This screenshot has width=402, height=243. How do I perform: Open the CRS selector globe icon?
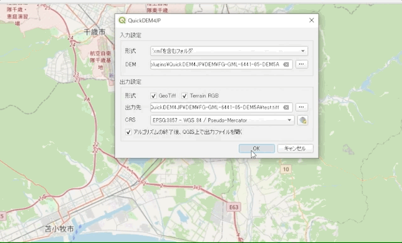(303, 120)
